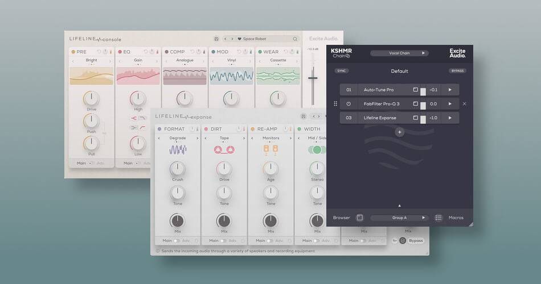
Task: Select the FabFilter Pro-Q 3 chain slot
Action: pyautogui.click(x=399, y=103)
